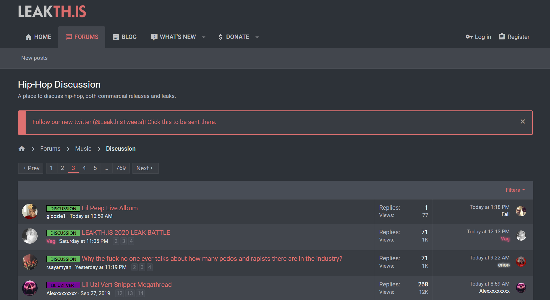Filter by the LIL UZI VERT tag

point(63,285)
